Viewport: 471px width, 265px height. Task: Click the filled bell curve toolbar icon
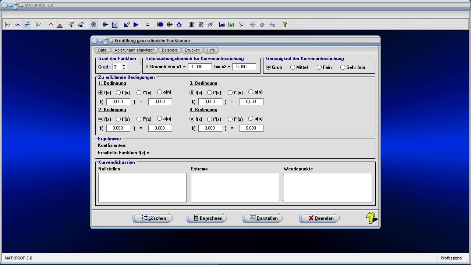pos(60,25)
